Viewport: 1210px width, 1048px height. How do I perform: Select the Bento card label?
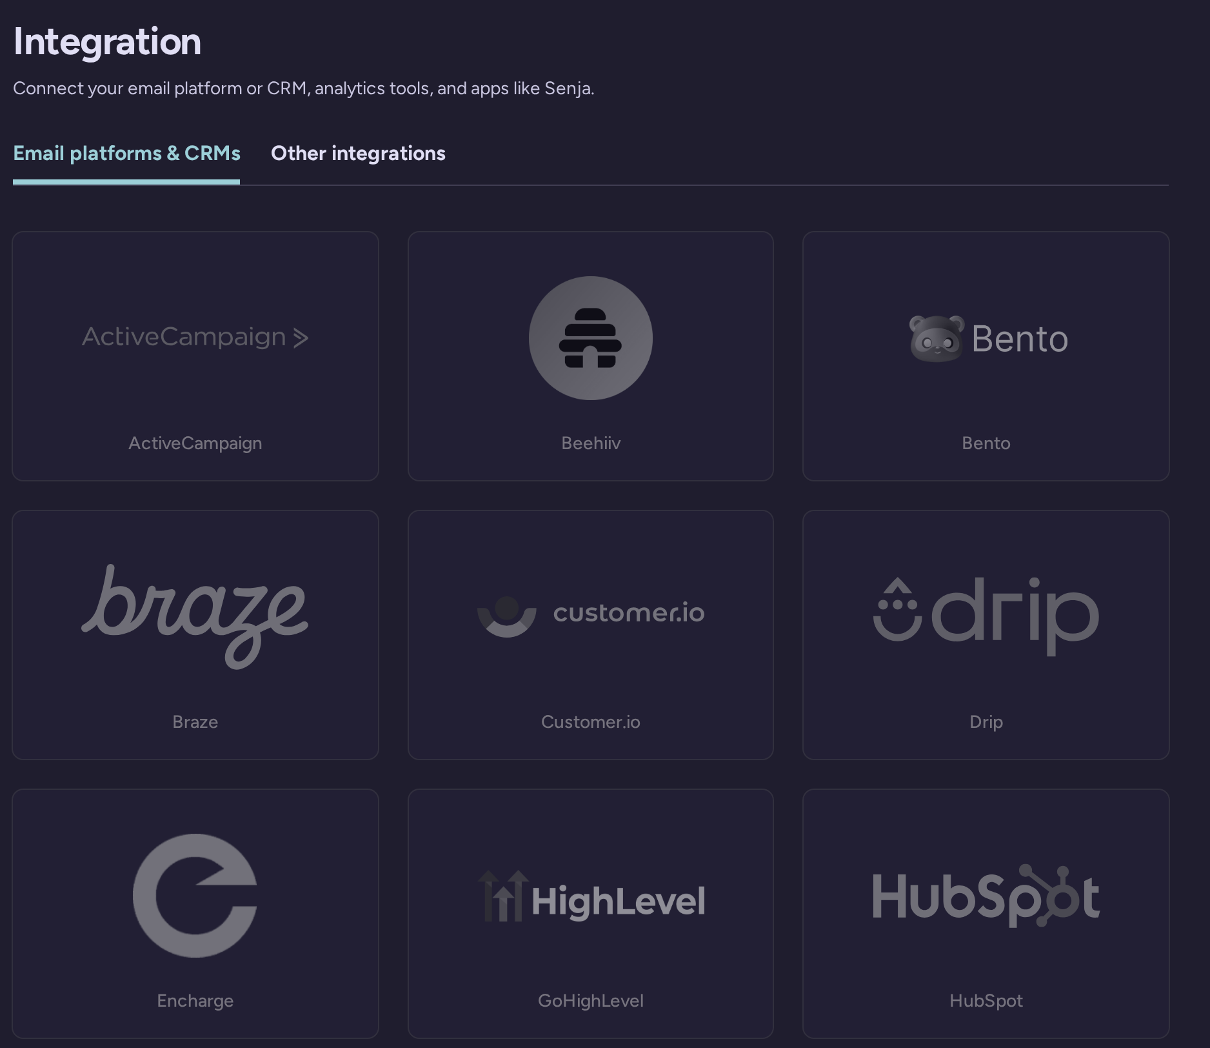pyautogui.click(x=986, y=443)
